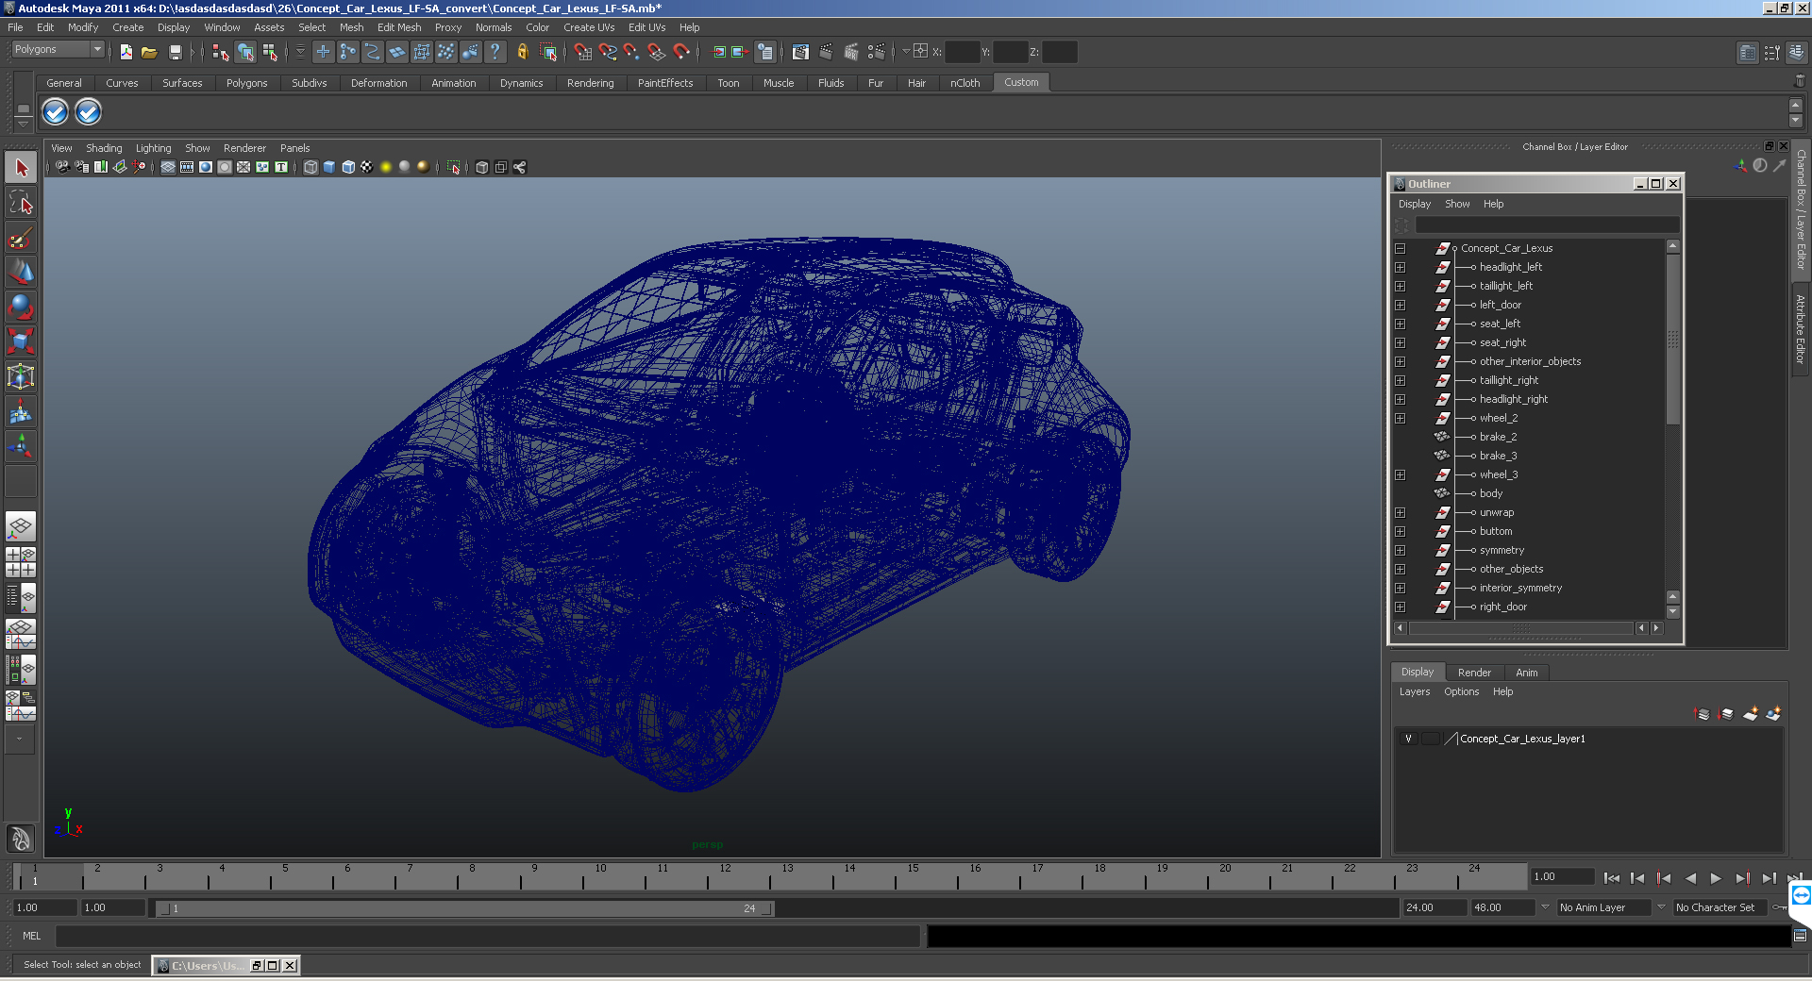Create new layer icon in Layer Editor

click(1751, 714)
